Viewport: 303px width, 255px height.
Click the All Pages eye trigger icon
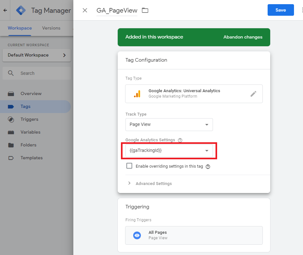point(137,235)
